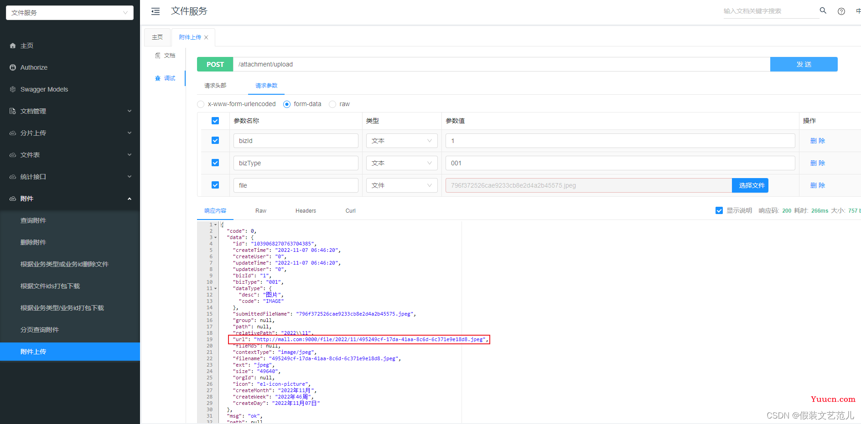
Task: Delete the bizType parameter row
Action: (818, 163)
